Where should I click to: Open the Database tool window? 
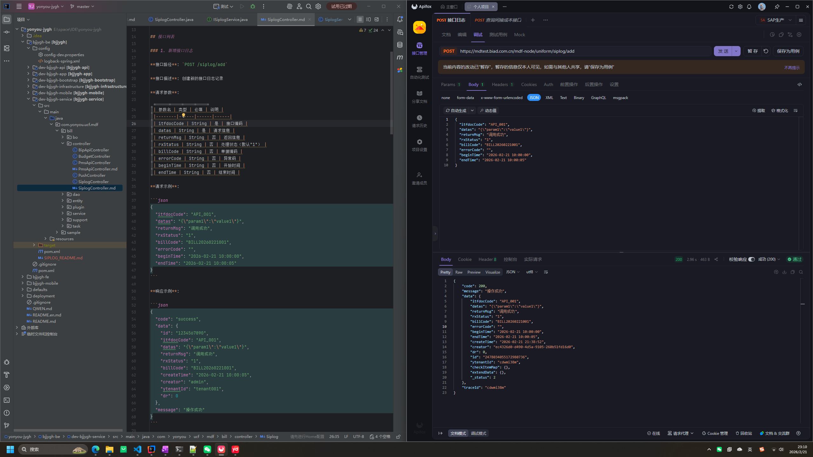coord(400,45)
